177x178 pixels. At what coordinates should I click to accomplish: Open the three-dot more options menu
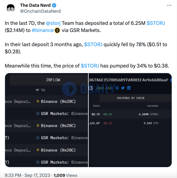pyautogui.click(x=169, y=5)
